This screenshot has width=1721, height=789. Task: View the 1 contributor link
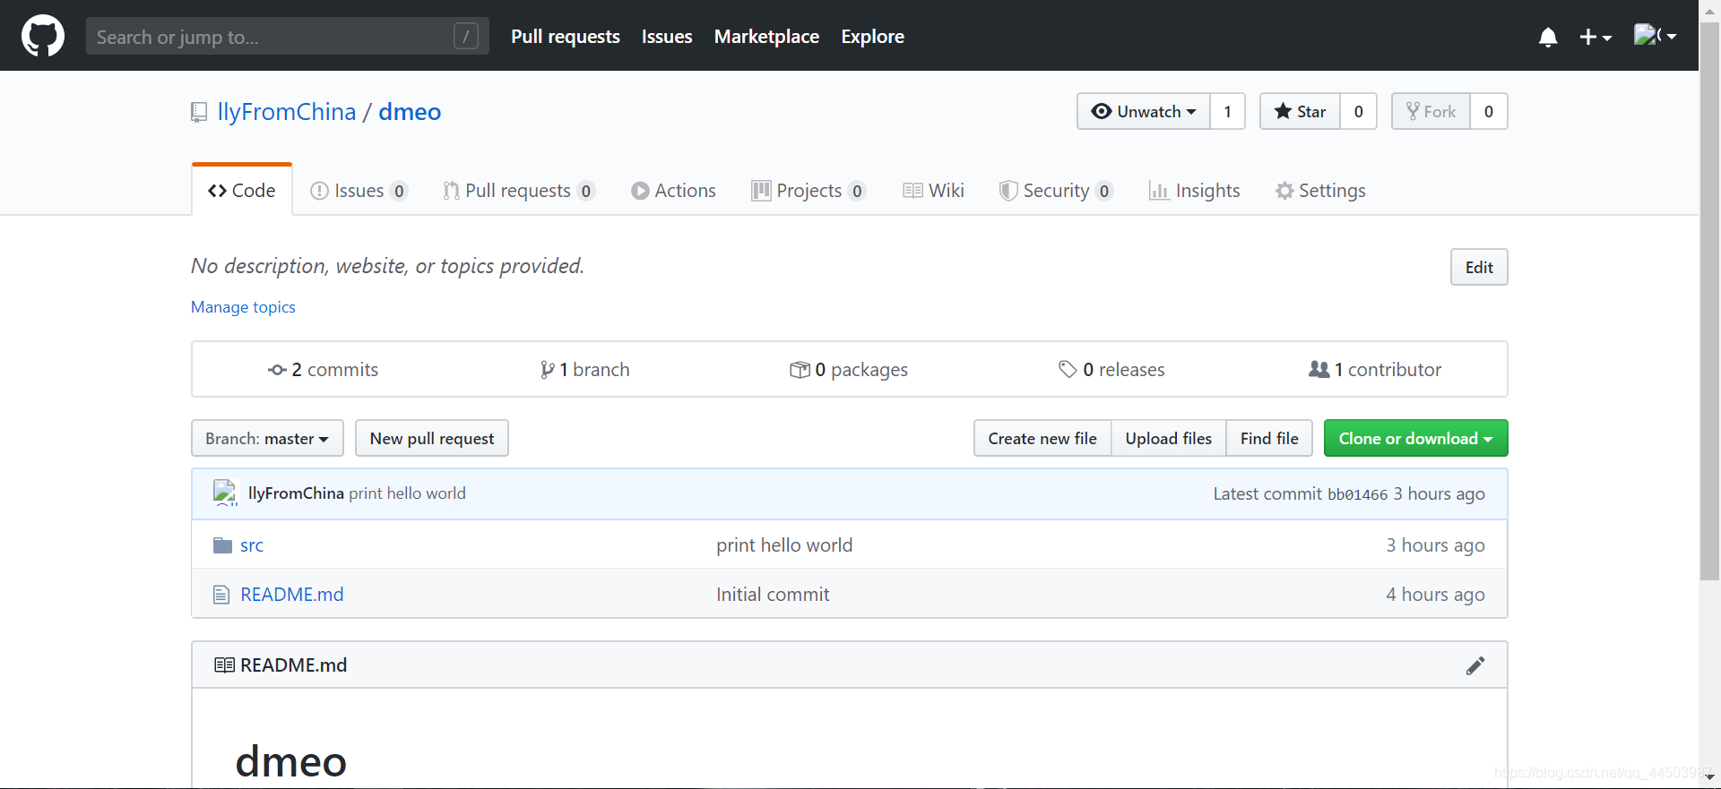[x=1375, y=370]
